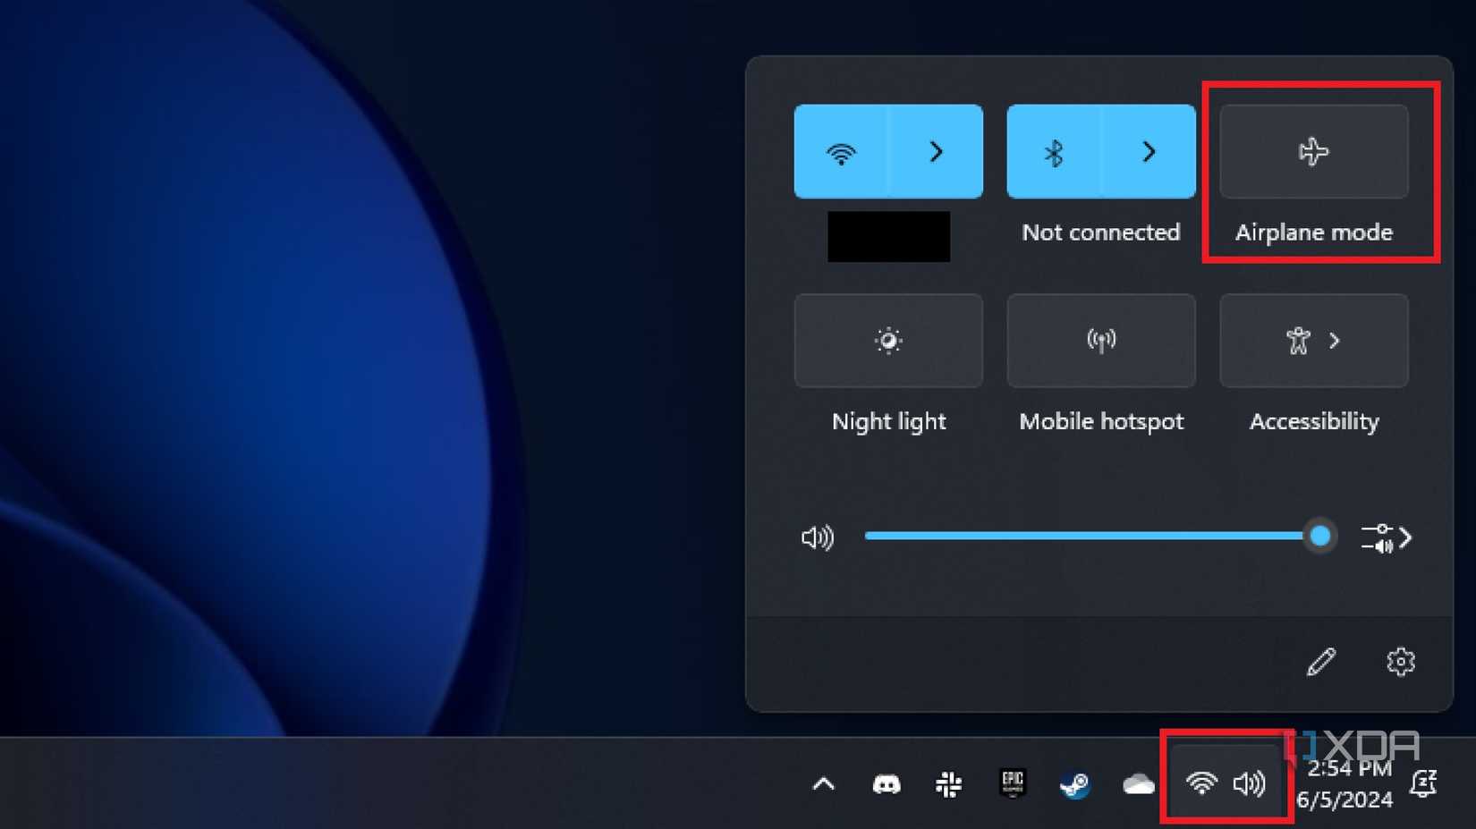
Task: Mute sound with the volume speaker icon
Action: pos(818,537)
